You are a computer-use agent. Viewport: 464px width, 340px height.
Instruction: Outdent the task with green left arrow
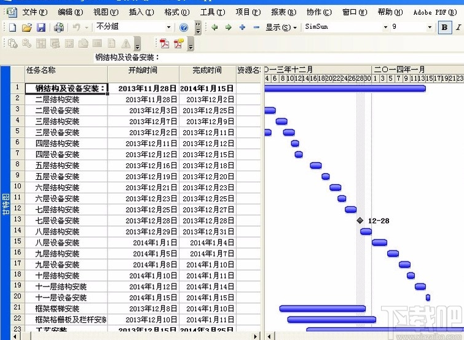pyautogui.click(x=214, y=28)
